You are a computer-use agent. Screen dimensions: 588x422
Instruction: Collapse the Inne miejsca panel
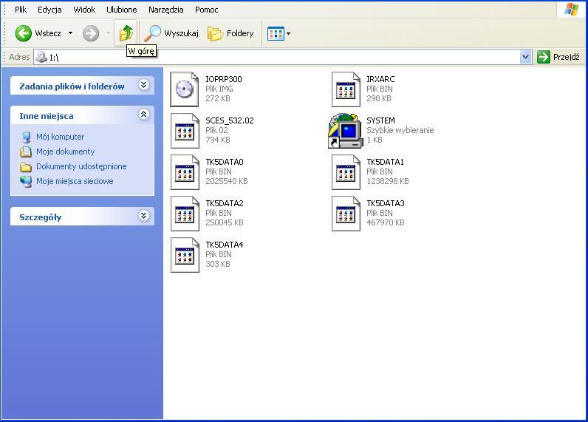[x=143, y=114]
